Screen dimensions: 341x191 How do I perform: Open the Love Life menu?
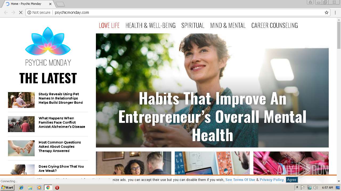click(109, 25)
